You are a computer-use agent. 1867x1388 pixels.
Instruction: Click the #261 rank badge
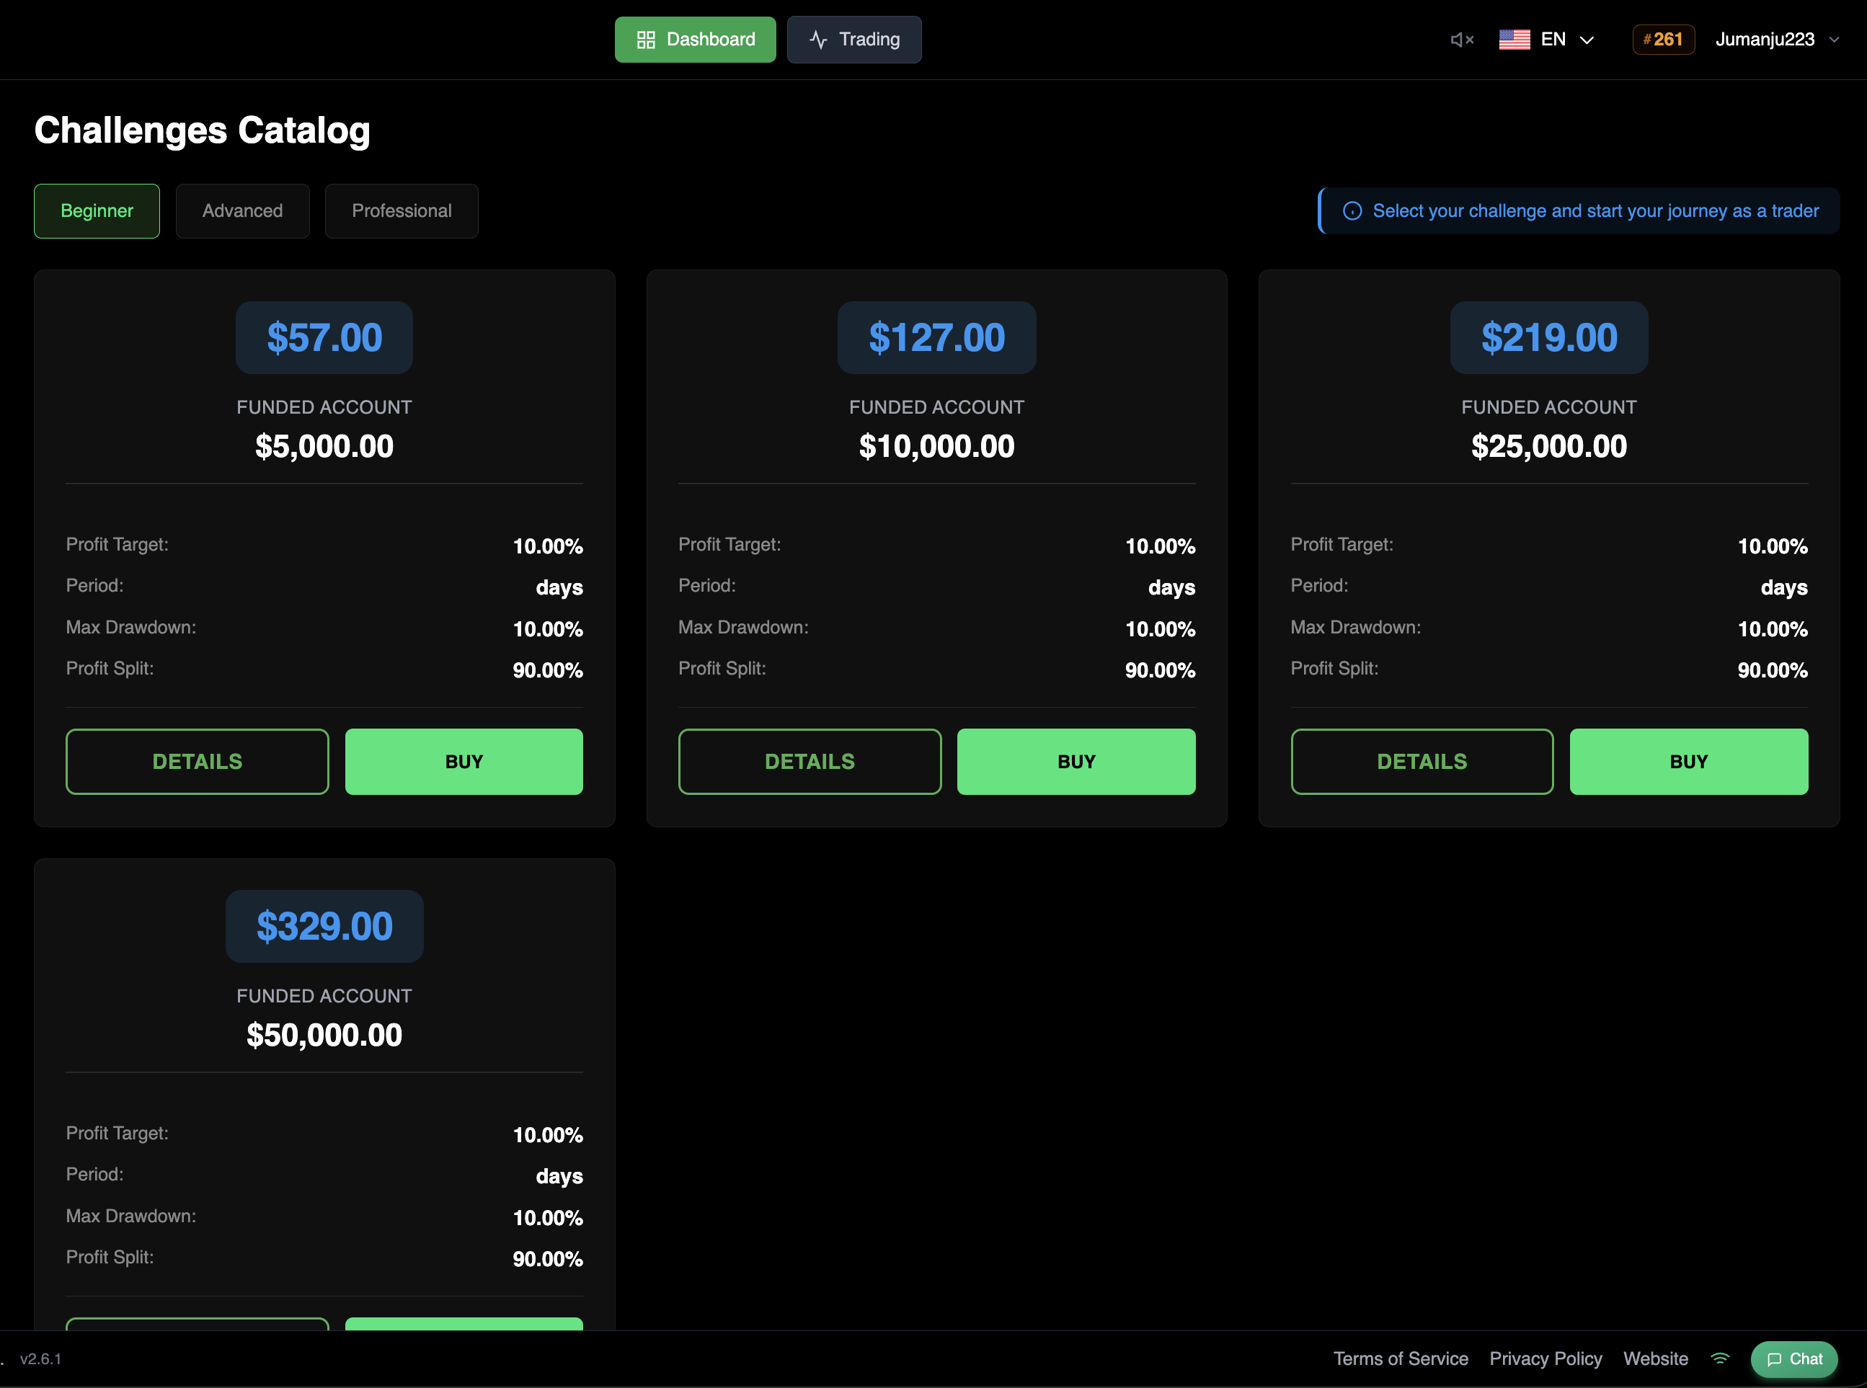coord(1662,40)
